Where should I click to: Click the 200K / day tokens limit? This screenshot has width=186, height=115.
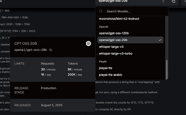click(x=75, y=75)
